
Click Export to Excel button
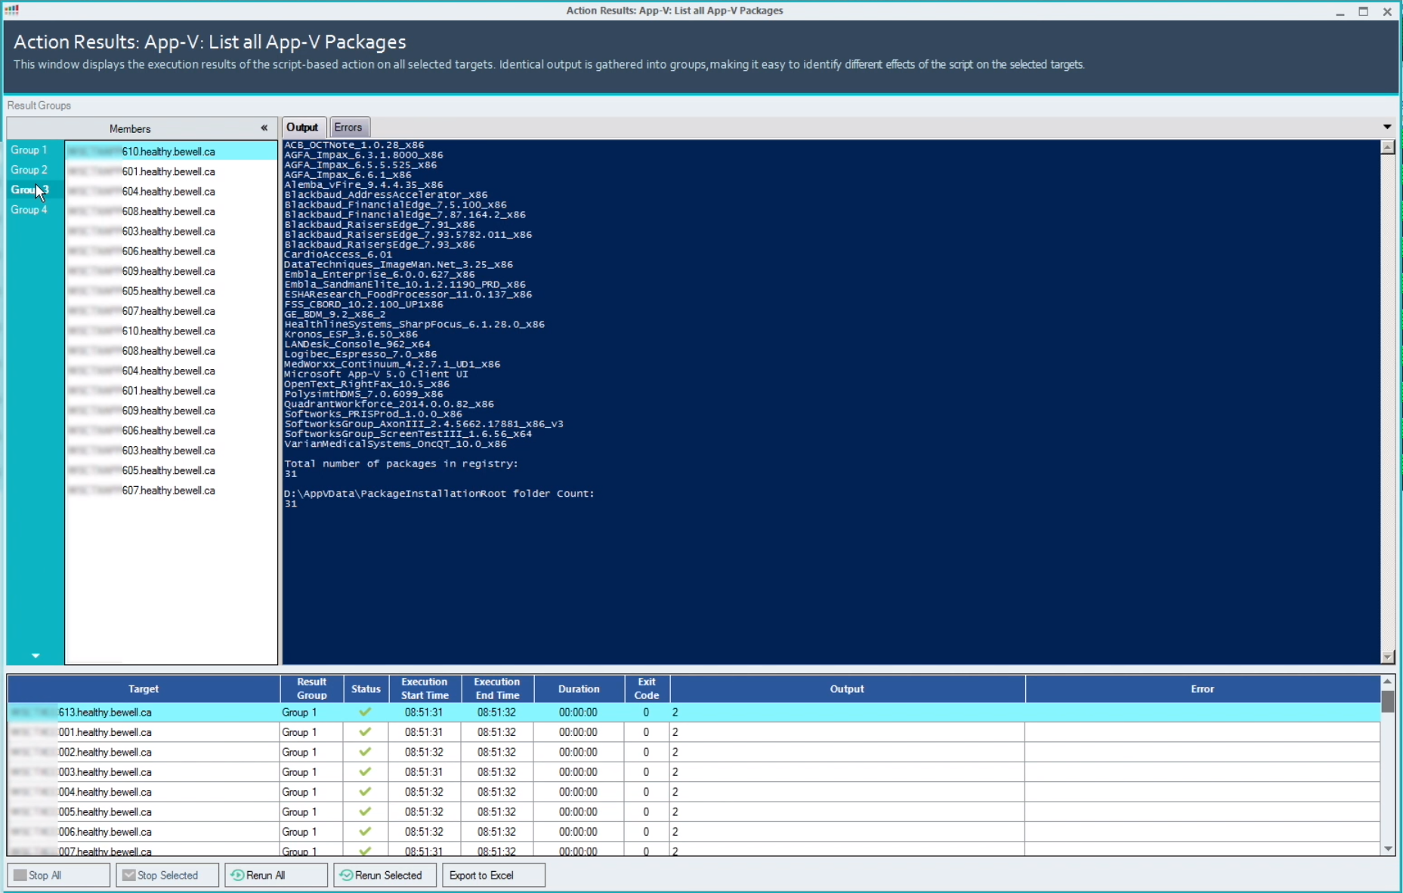pyautogui.click(x=494, y=875)
